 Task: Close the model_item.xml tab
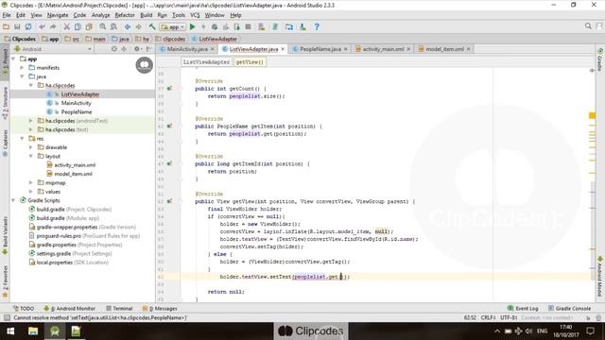(x=469, y=49)
